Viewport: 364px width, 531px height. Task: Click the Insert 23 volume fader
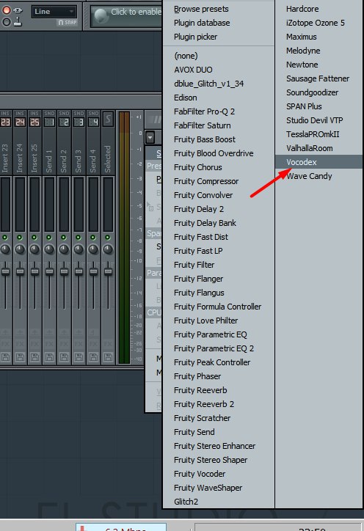coord(5,271)
